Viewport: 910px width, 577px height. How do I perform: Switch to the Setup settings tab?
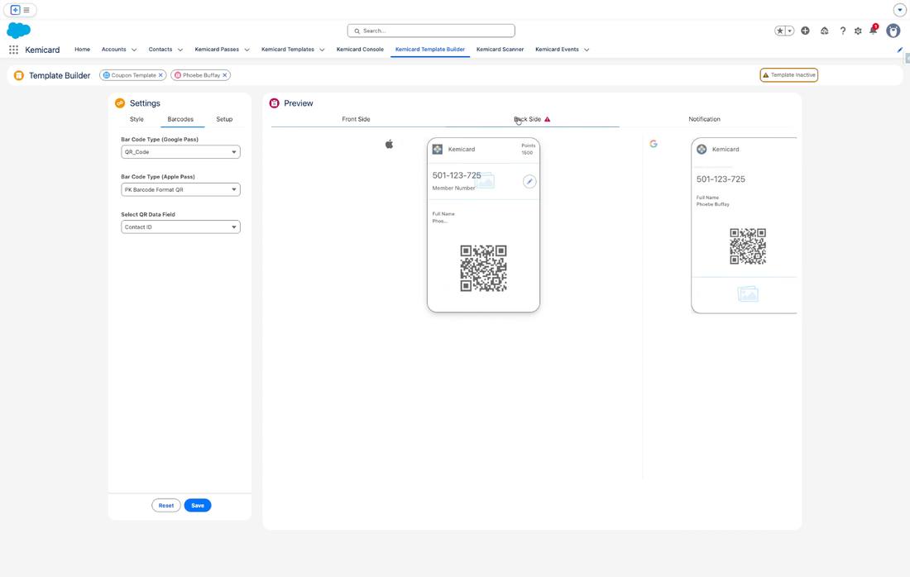(224, 119)
